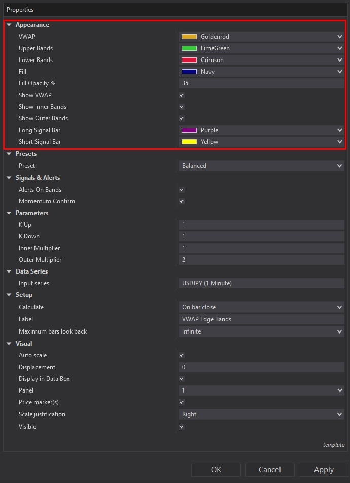Collapse the Setup section
The height and width of the screenshot is (483, 350).
9,295
